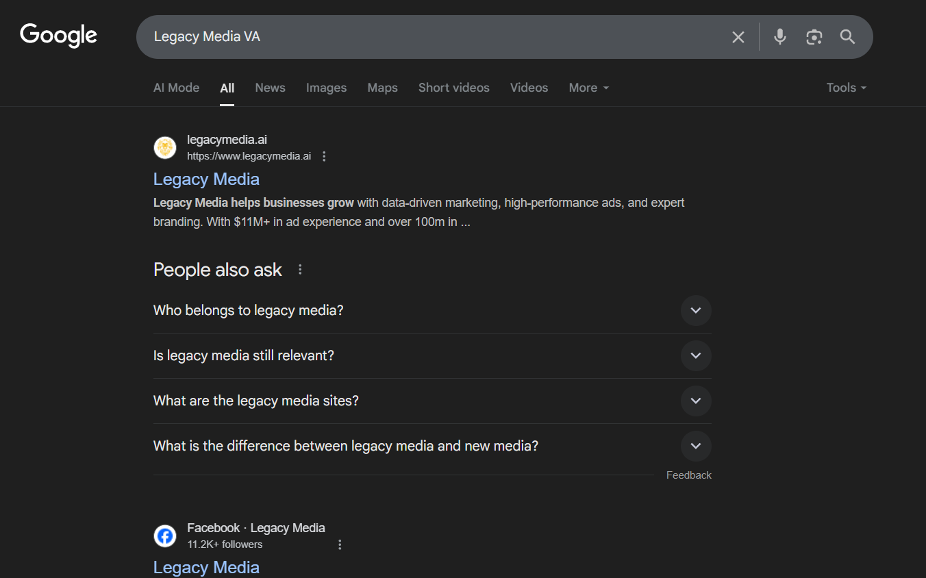
Task: Click the legacymedia.ai site favicon
Action: pos(165,147)
